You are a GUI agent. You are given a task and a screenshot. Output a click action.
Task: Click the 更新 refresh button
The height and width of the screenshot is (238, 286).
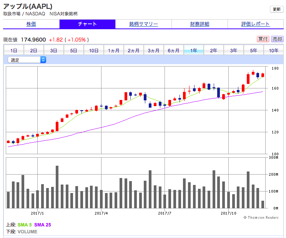tap(276, 9)
